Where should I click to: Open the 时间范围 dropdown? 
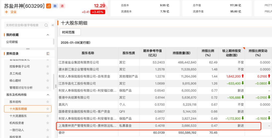[70, 32]
